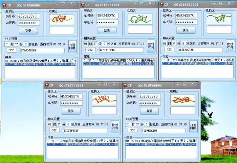The height and width of the screenshot is (163, 237).
Task: Click the 登录 button in the 467FAQC7E5 window
Action: coord(186,30)
